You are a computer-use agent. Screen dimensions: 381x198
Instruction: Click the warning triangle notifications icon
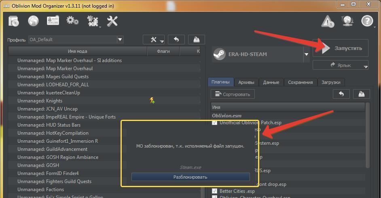[328, 21]
